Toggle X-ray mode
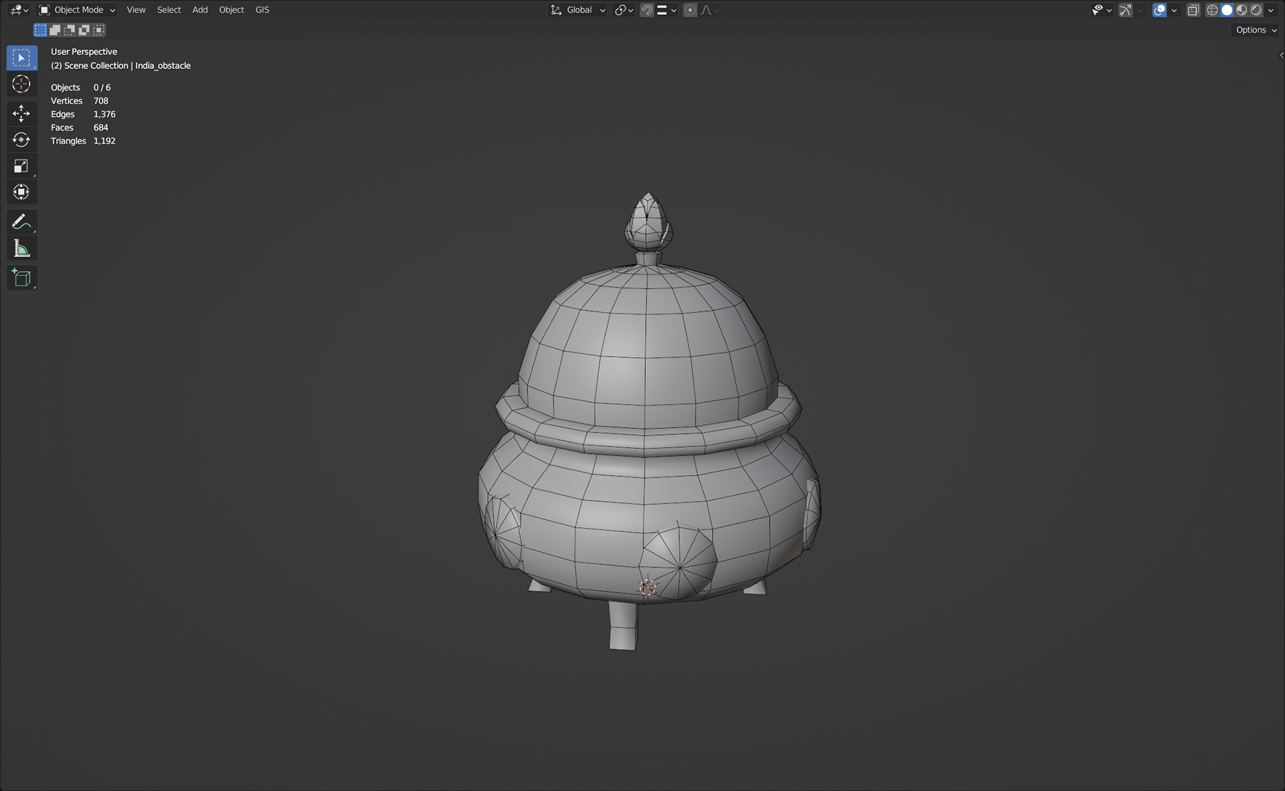The width and height of the screenshot is (1285, 791). click(x=1193, y=10)
